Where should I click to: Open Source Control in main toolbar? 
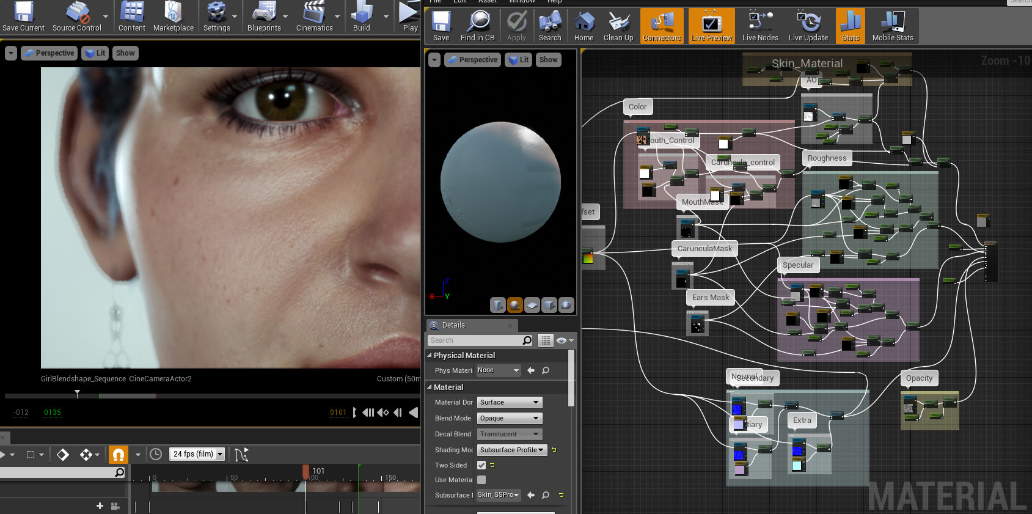[76, 17]
